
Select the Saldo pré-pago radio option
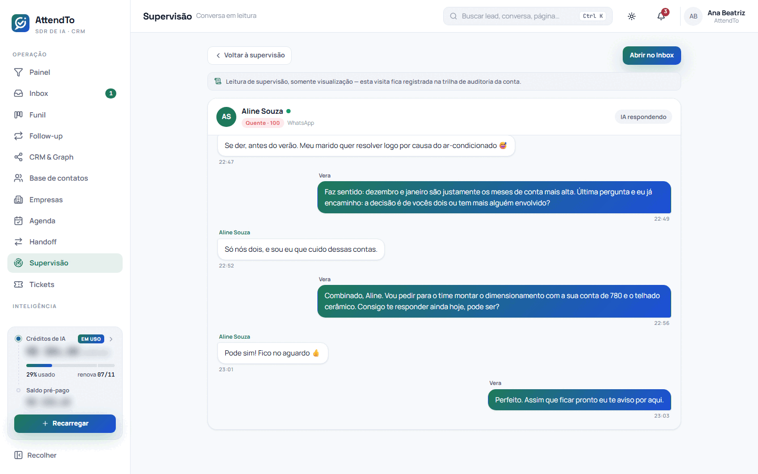[18, 390]
